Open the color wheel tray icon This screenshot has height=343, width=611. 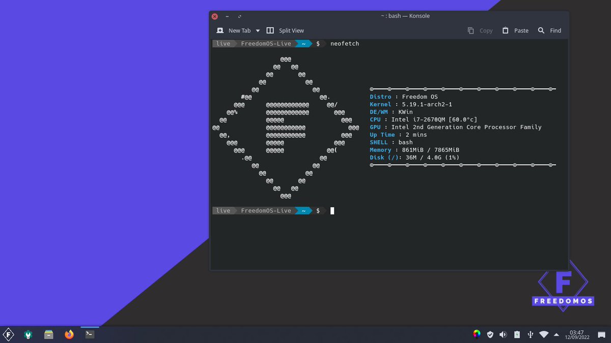477,334
